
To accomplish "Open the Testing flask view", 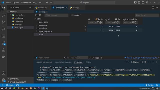I will coord(3,50).
